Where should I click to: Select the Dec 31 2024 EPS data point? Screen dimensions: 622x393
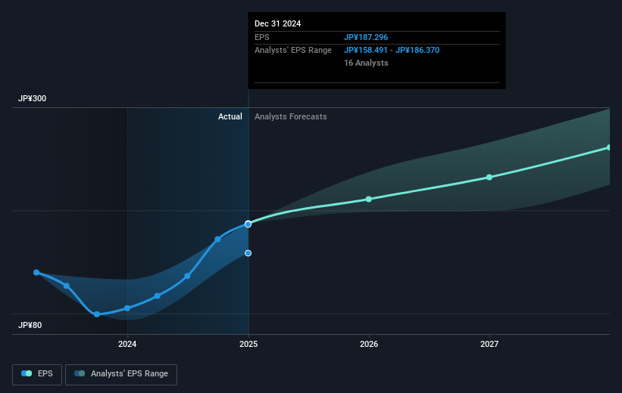(x=248, y=224)
